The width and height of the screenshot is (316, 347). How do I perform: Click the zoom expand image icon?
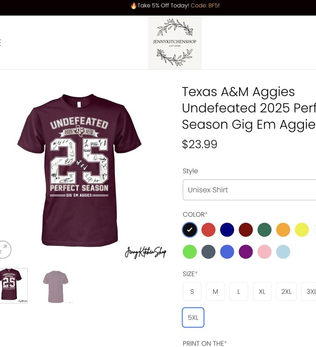click(x=4, y=249)
